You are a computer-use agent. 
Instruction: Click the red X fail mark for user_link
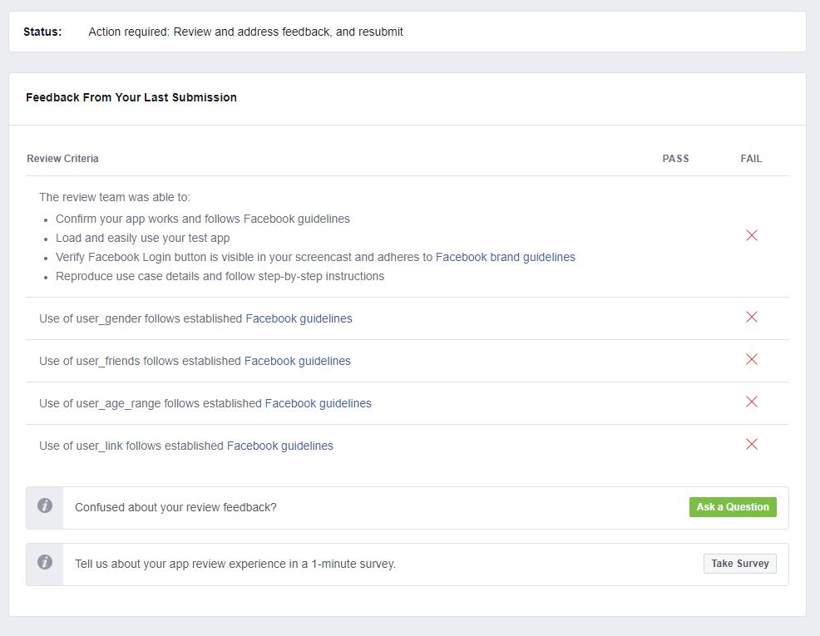coord(752,444)
